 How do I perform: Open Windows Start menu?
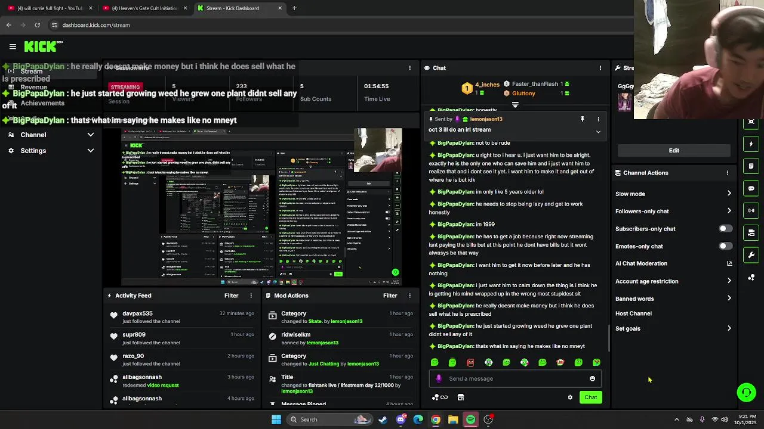(x=276, y=419)
